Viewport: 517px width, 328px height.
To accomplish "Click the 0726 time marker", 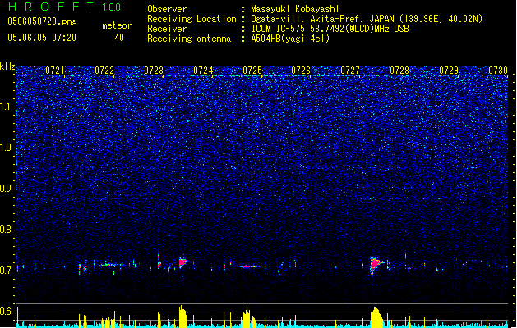I will click(x=301, y=71).
